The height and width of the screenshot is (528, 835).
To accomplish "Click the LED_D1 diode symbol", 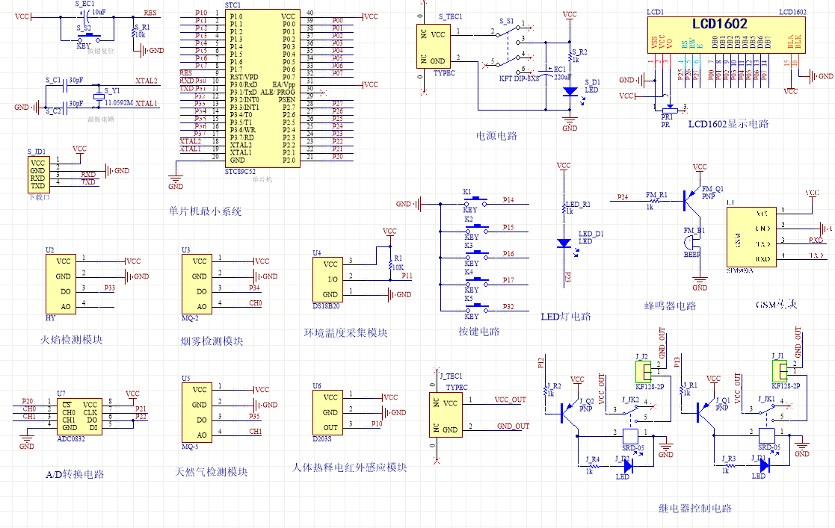I will pyautogui.click(x=564, y=243).
